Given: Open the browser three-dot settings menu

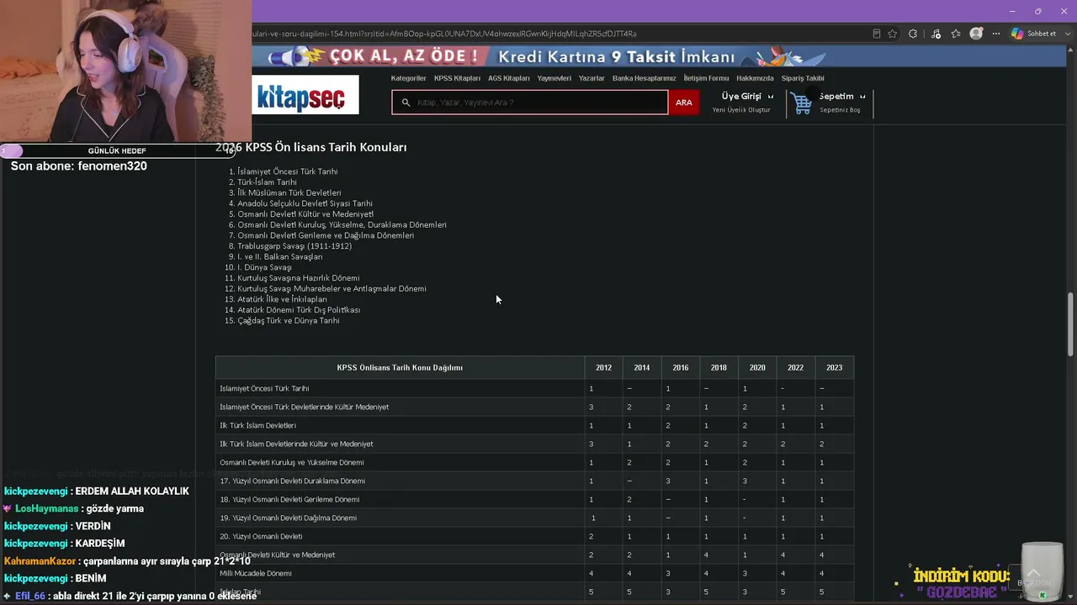Looking at the screenshot, I should click(995, 34).
